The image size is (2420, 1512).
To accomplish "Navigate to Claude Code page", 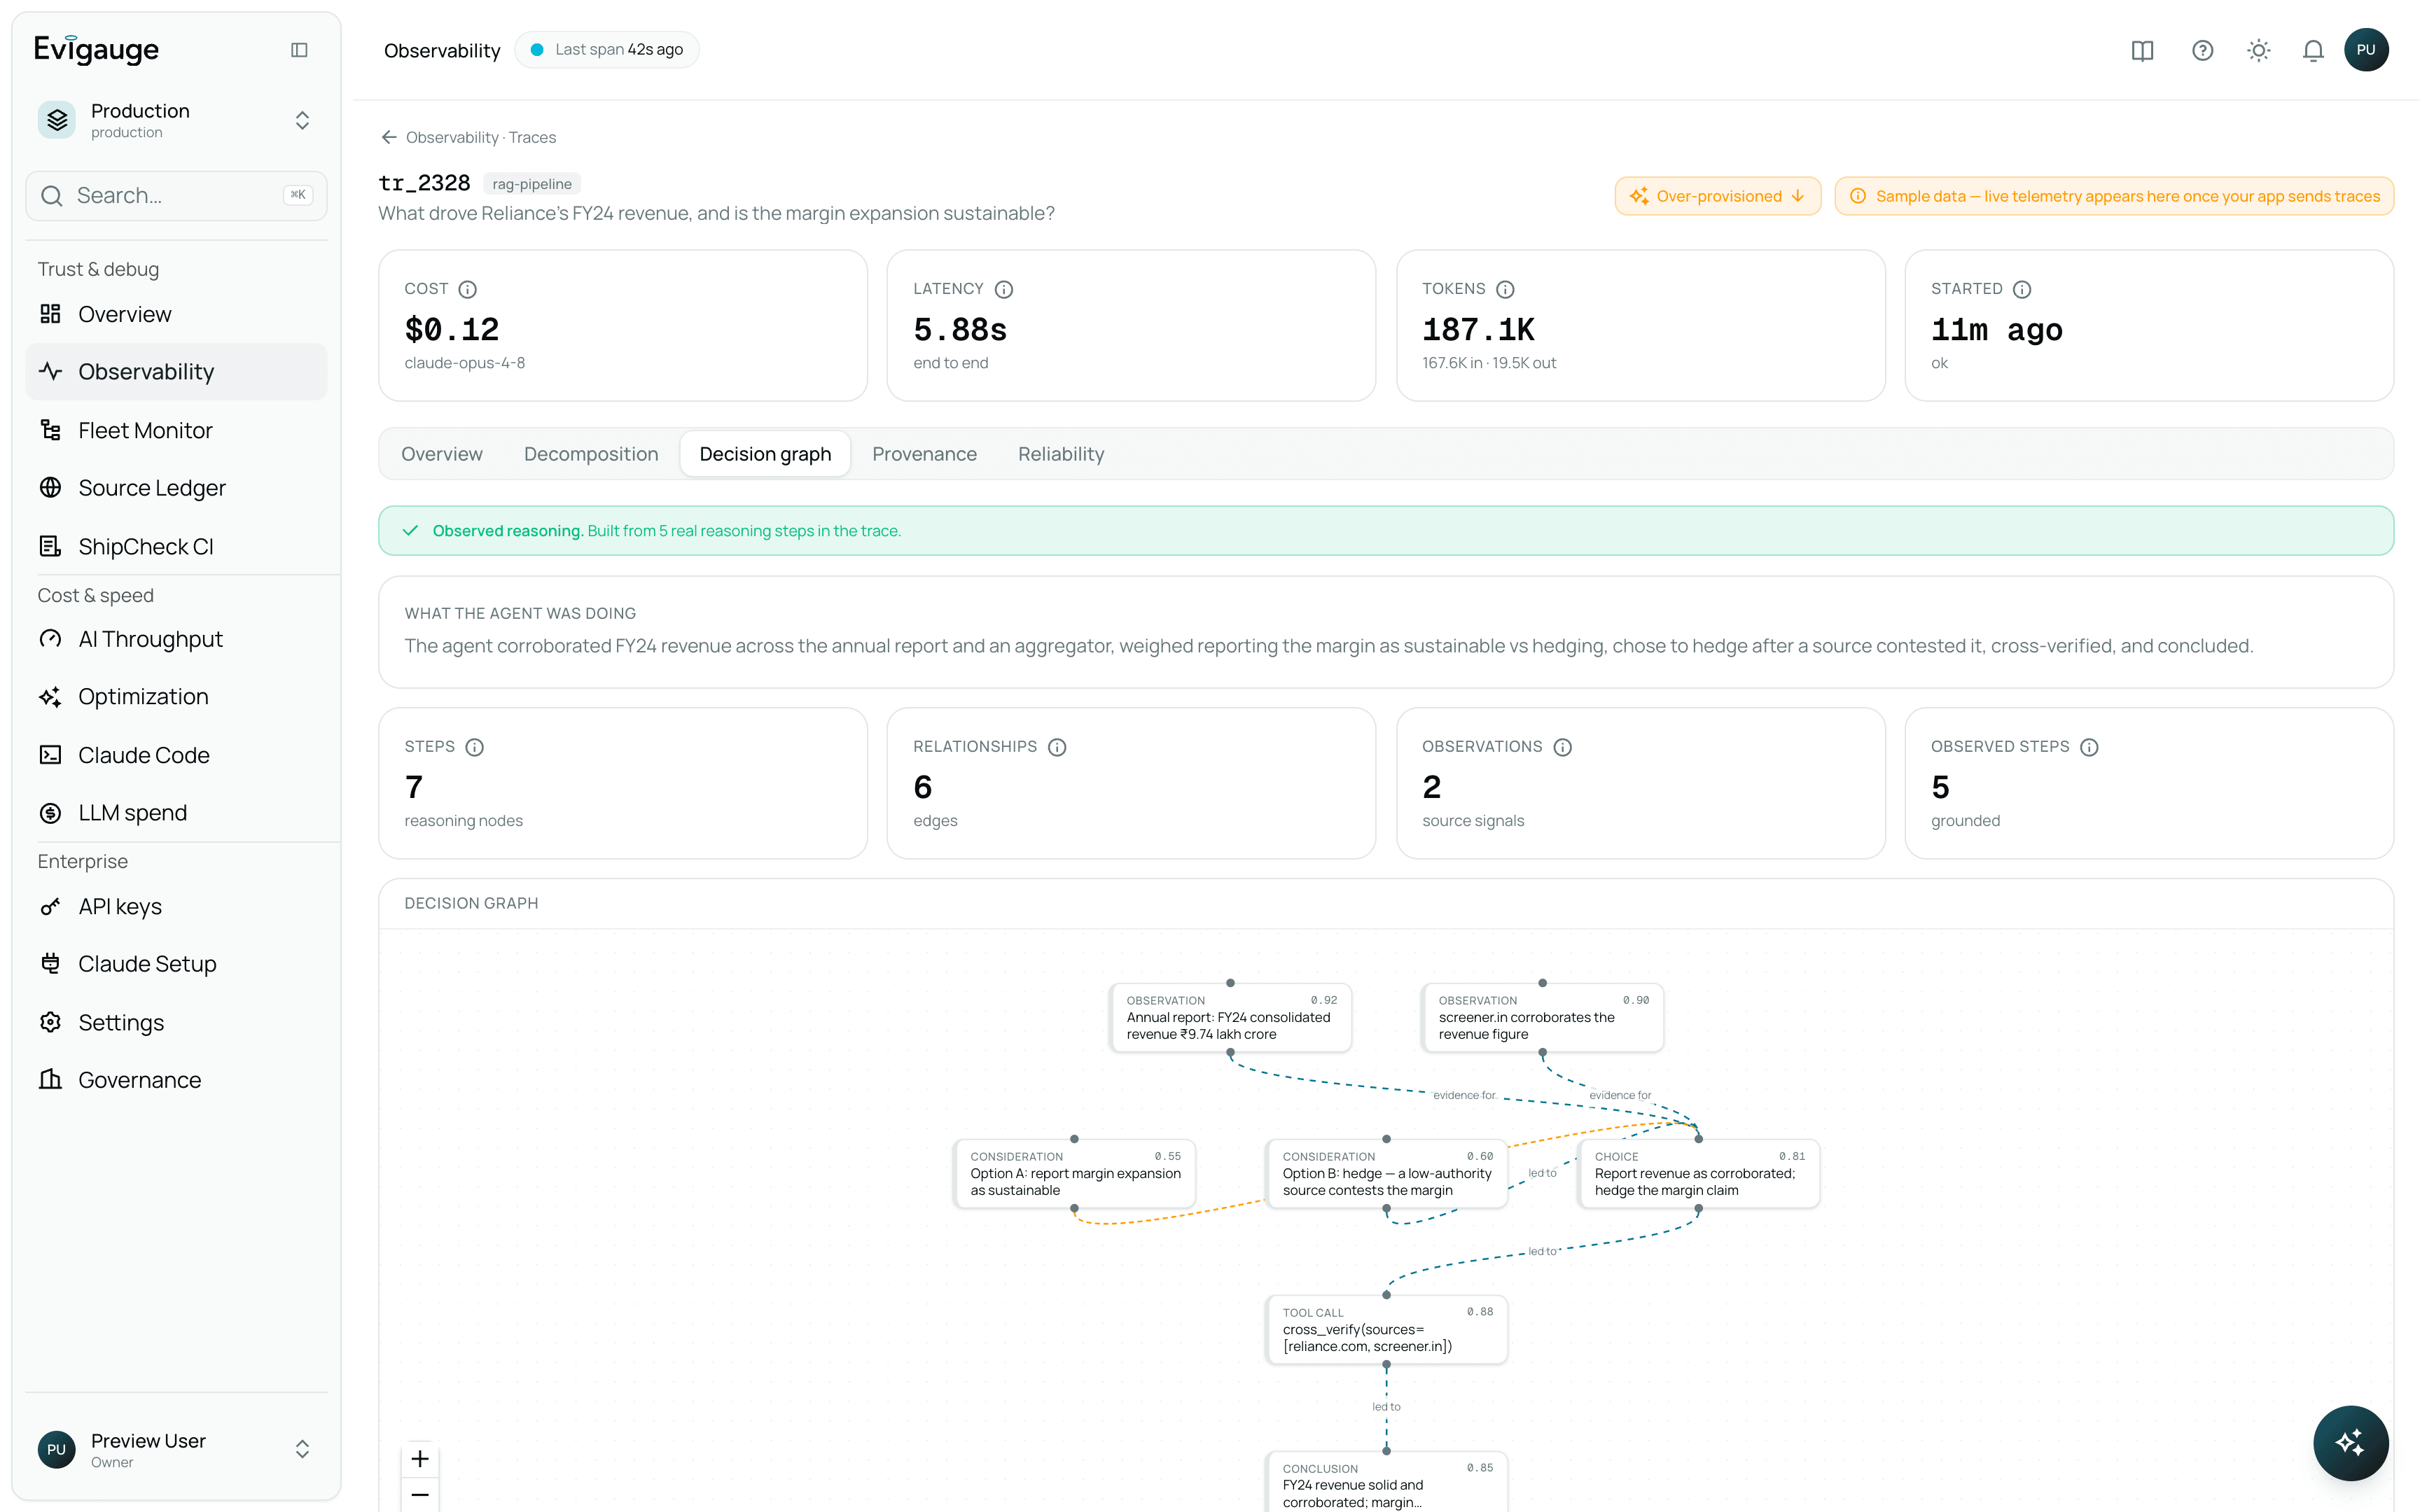I will (176, 755).
